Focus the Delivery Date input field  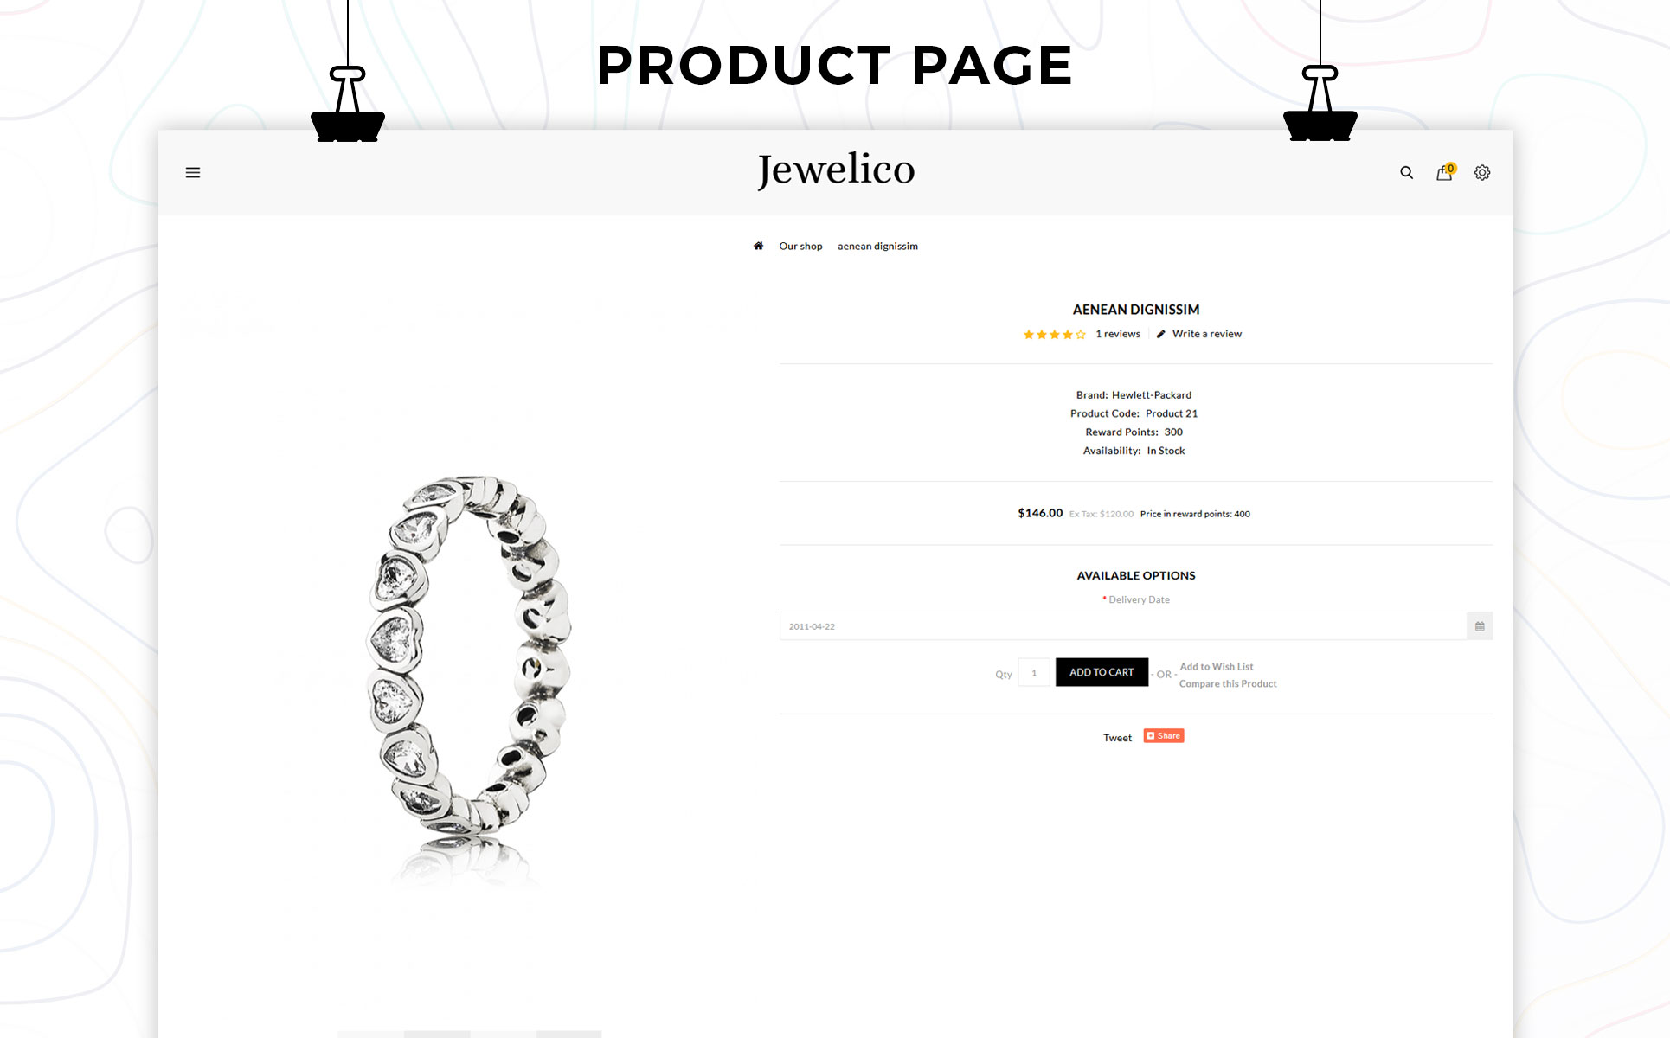1123,626
